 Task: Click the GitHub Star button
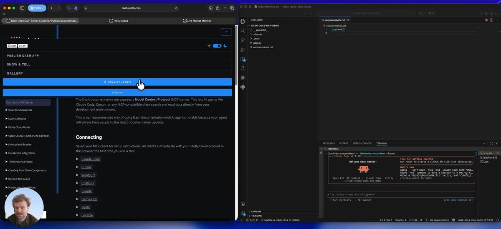(12, 46)
